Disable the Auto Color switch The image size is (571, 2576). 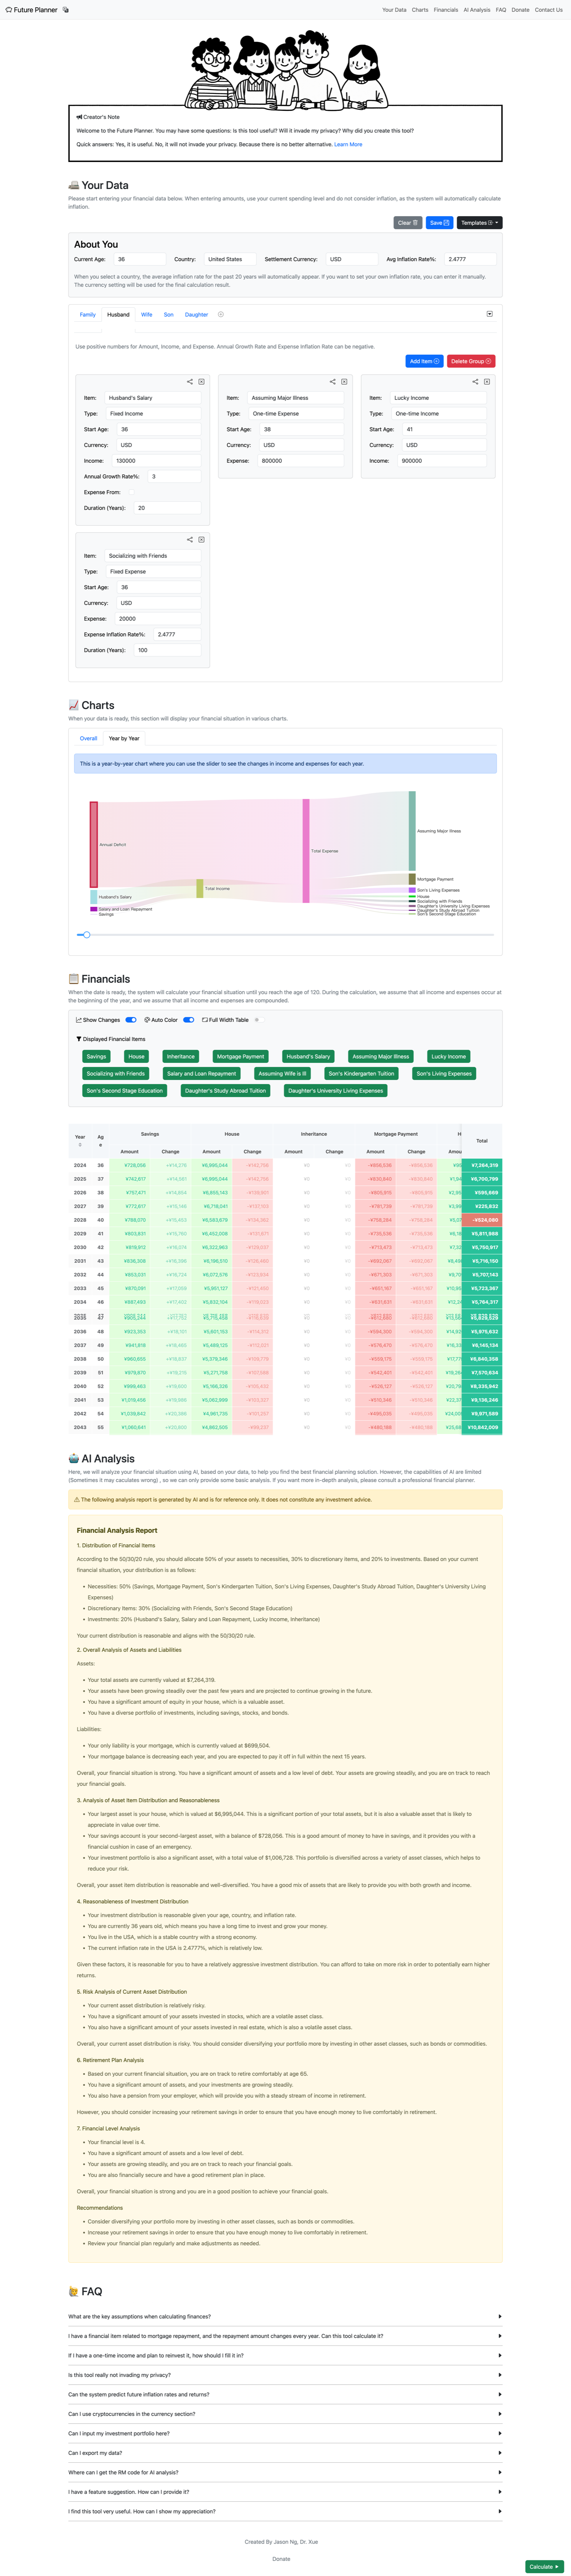coord(188,1020)
